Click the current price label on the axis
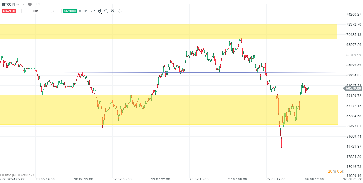The height and width of the screenshot is (183, 363). [x=352, y=88]
